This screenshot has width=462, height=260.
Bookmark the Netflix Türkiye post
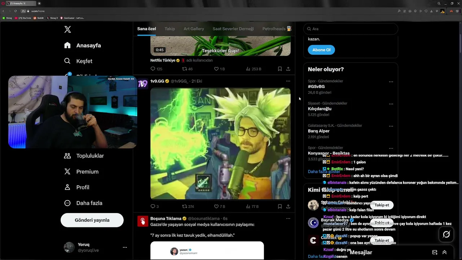click(x=280, y=69)
